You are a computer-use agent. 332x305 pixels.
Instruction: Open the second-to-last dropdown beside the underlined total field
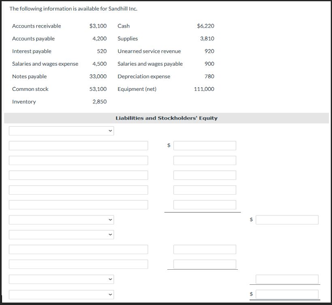(x=61, y=279)
